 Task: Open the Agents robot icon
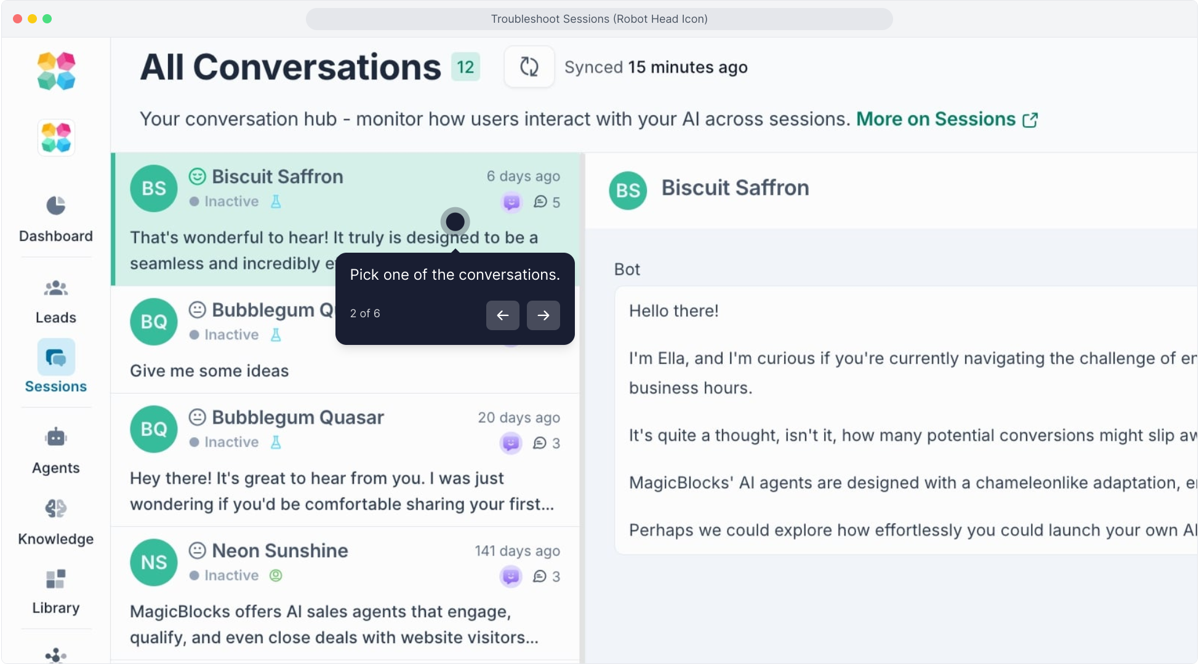click(x=56, y=438)
